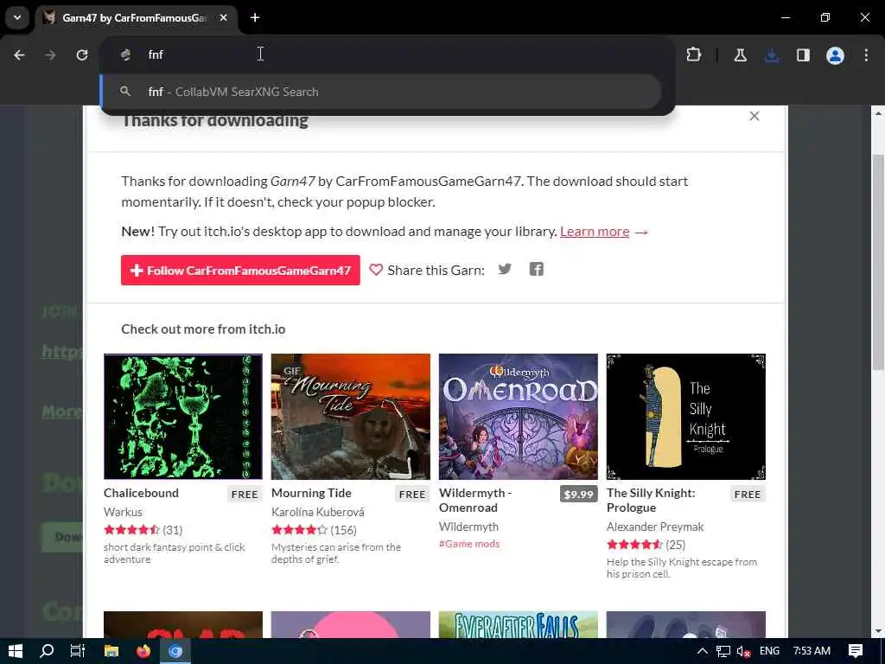Share this Garn on Facebook

[x=536, y=270]
